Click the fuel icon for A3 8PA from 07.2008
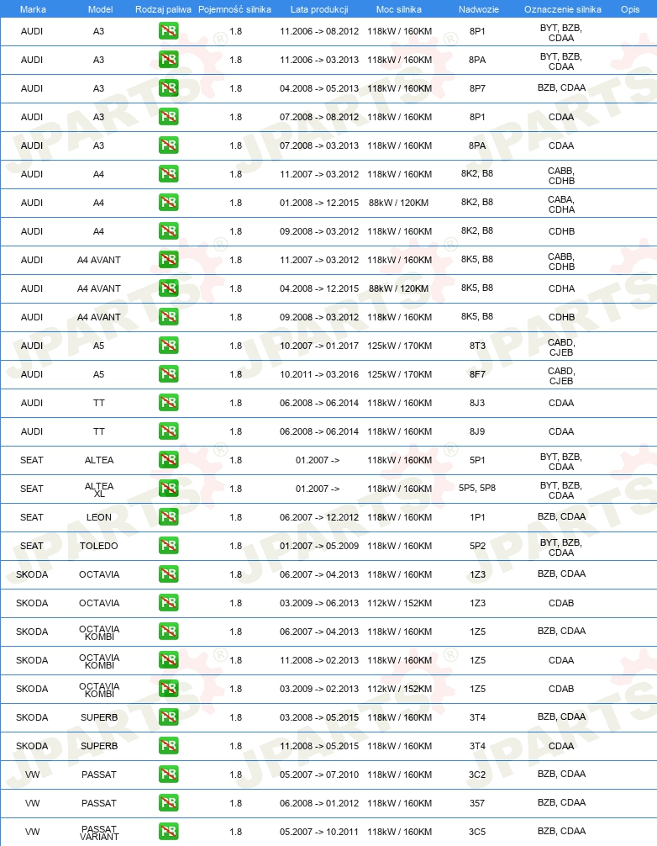This screenshot has width=657, height=846. (x=169, y=145)
